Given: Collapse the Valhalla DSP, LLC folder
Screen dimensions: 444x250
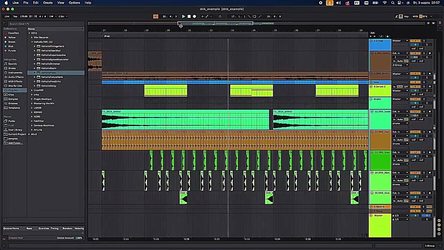Looking at the screenshot, I should coord(32,42).
